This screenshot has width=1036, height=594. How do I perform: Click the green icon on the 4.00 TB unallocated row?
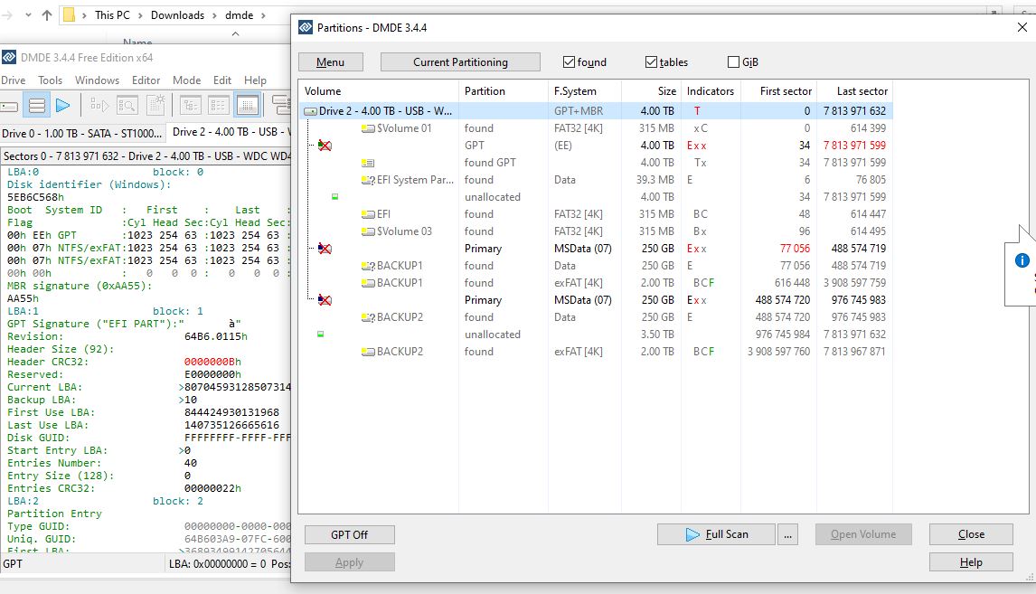[x=335, y=197]
